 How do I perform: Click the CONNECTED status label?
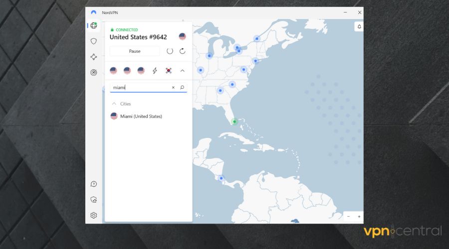127,30
